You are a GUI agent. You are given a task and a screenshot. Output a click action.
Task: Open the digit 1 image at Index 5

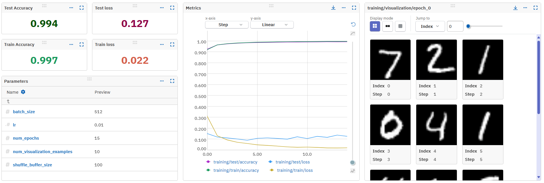(483, 125)
